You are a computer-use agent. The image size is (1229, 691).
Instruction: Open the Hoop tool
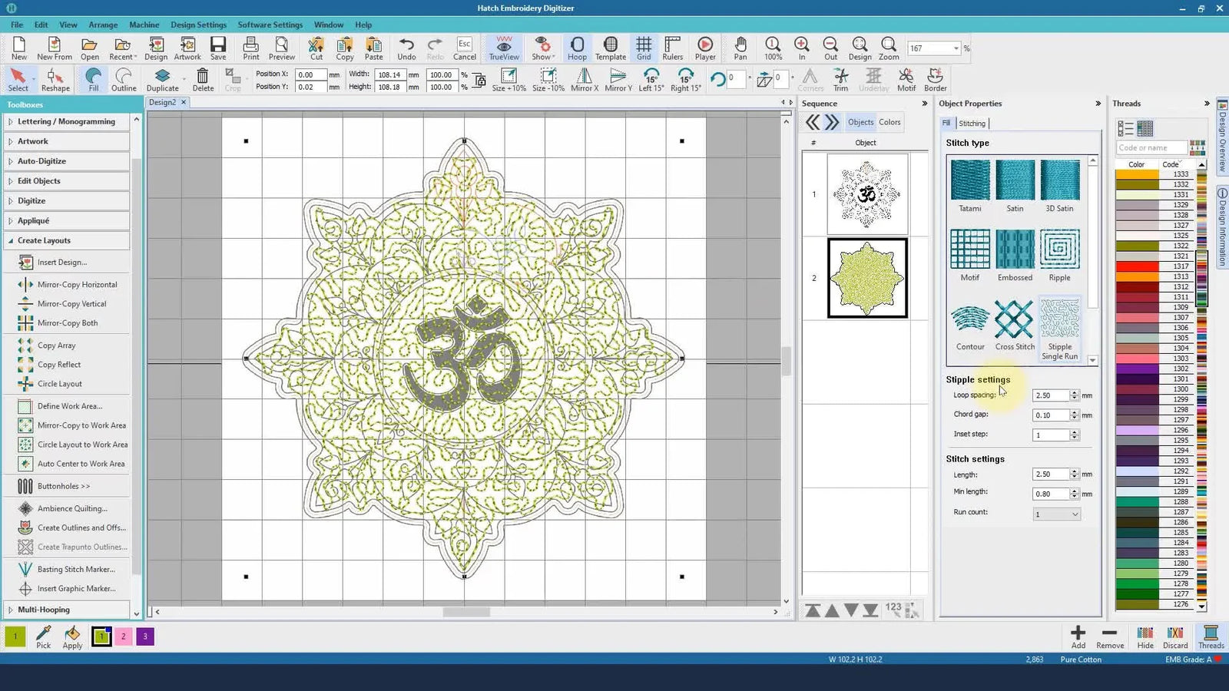pos(577,48)
